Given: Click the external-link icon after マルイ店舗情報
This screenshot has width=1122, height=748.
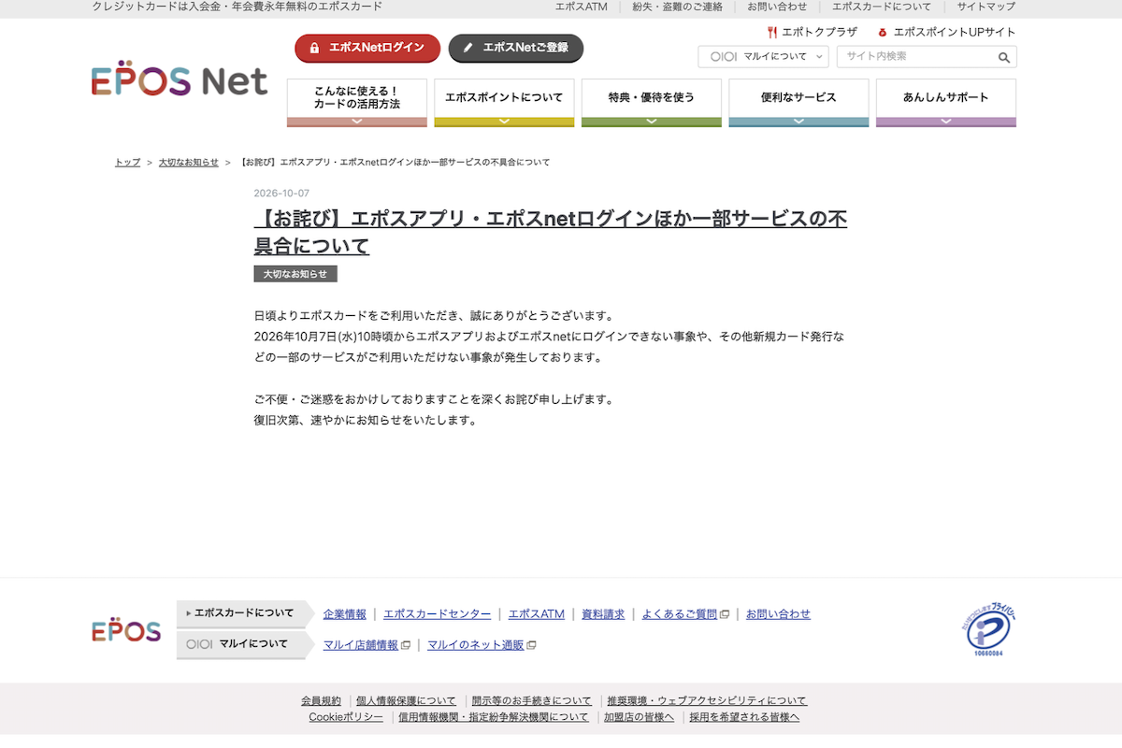Looking at the screenshot, I should pyautogui.click(x=406, y=645).
